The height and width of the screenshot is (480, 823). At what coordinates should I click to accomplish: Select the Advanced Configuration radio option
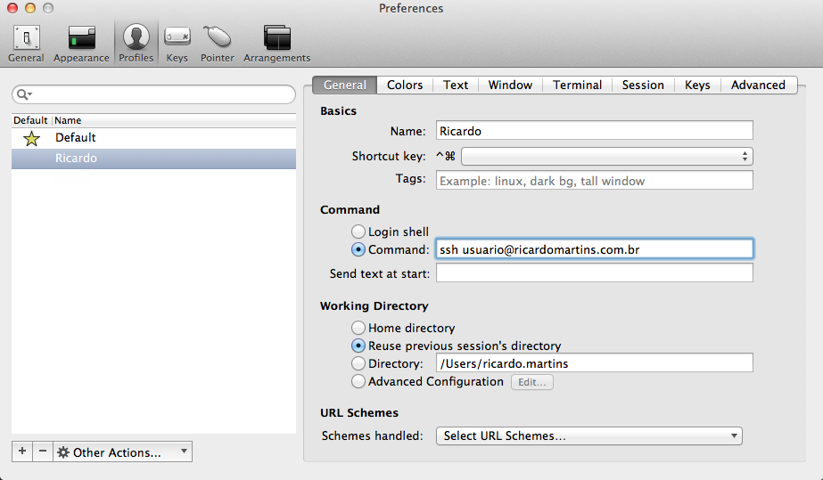(358, 381)
